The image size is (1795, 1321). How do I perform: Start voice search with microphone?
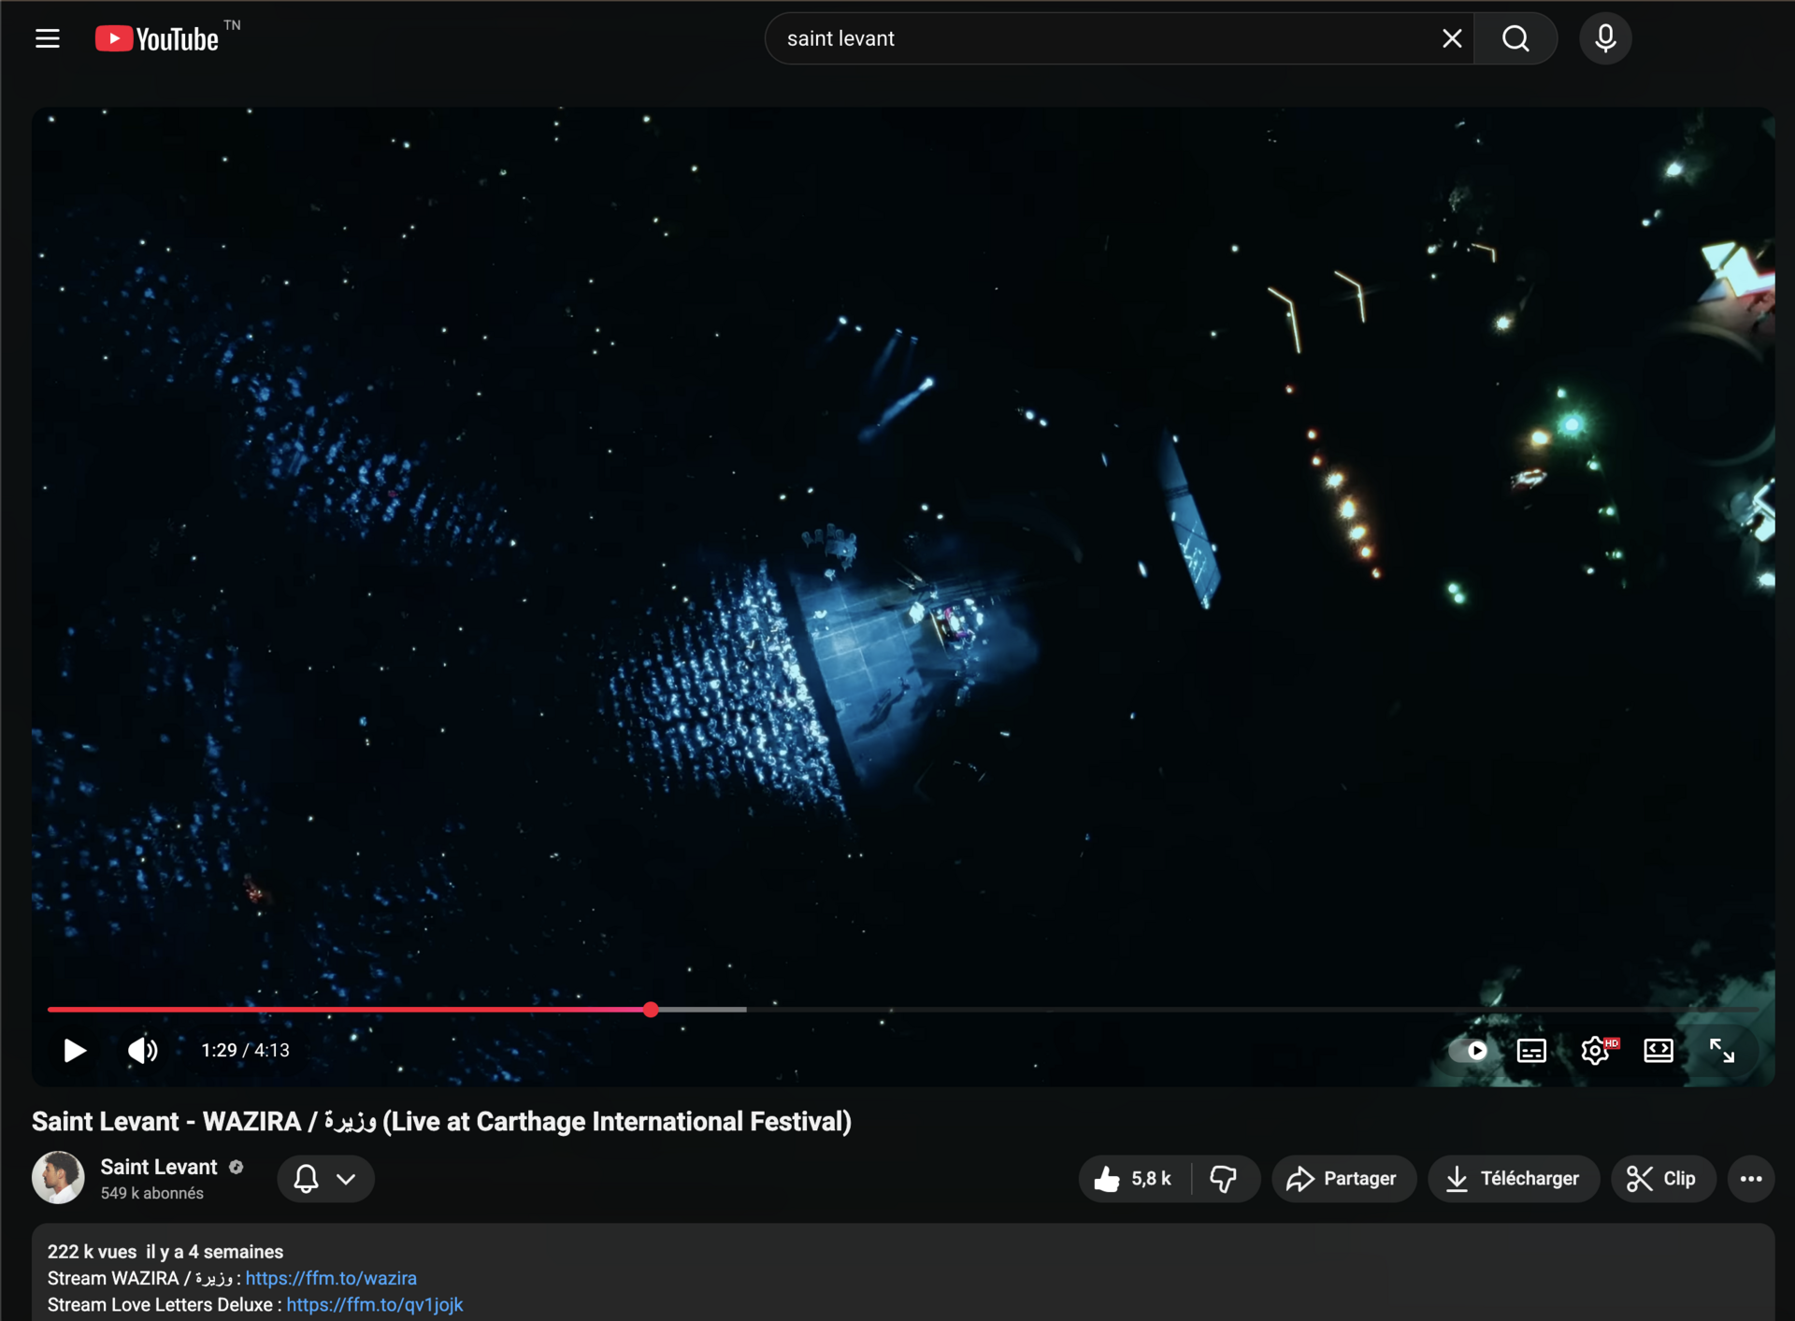(x=1605, y=38)
